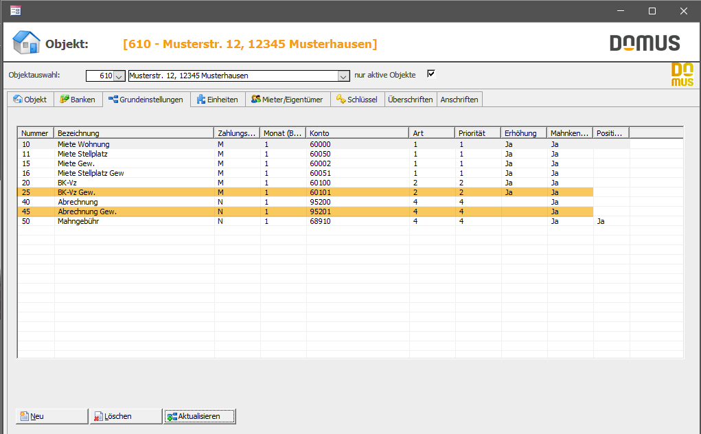Select the 'Miete Stellplatz Gew' row
Image resolution: width=701 pixels, height=434 pixels.
click(323, 173)
